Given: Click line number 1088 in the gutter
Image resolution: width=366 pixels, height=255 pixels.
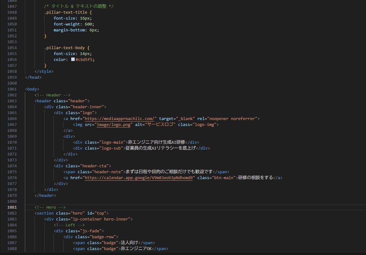Looking at the screenshot, I should click(x=12, y=249).
